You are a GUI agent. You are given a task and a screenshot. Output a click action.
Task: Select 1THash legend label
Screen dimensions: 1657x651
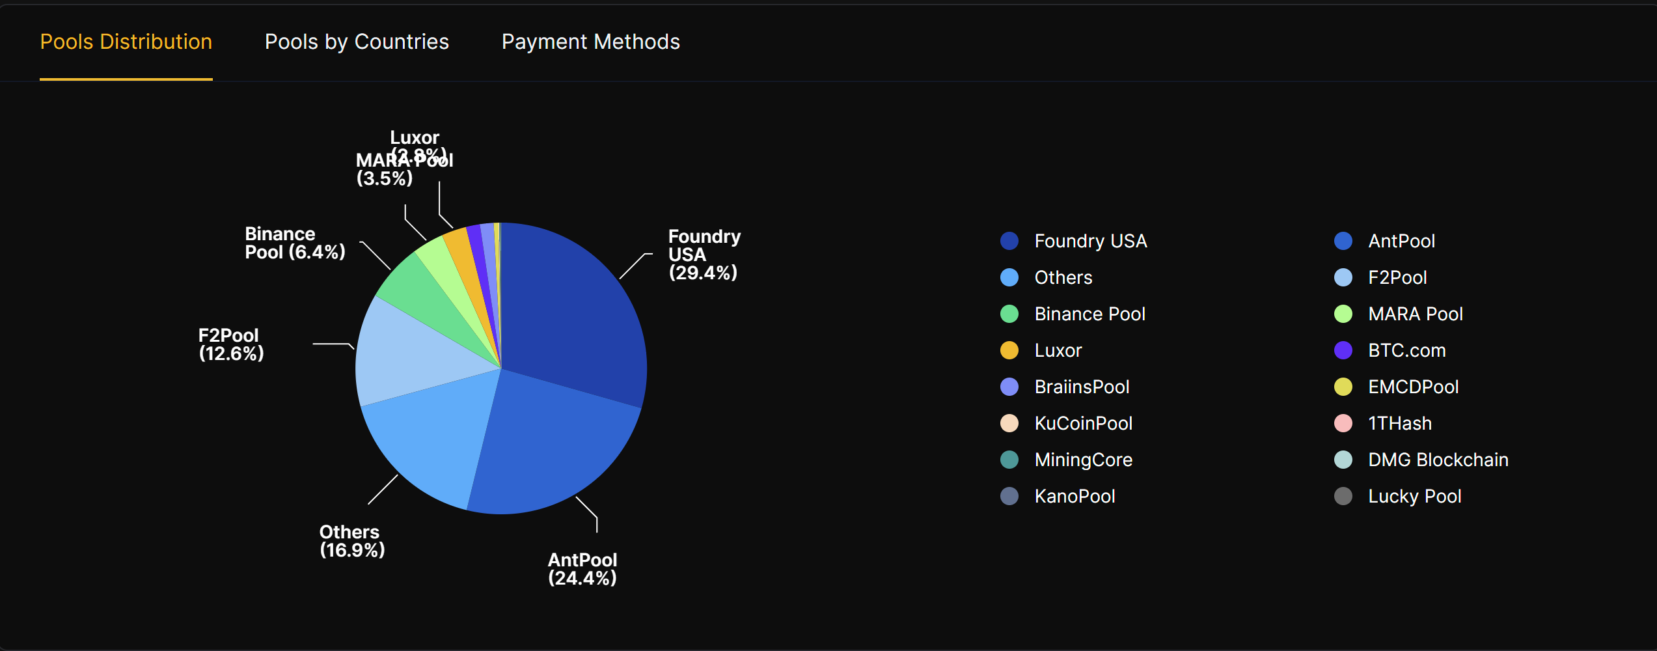[1400, 423]
